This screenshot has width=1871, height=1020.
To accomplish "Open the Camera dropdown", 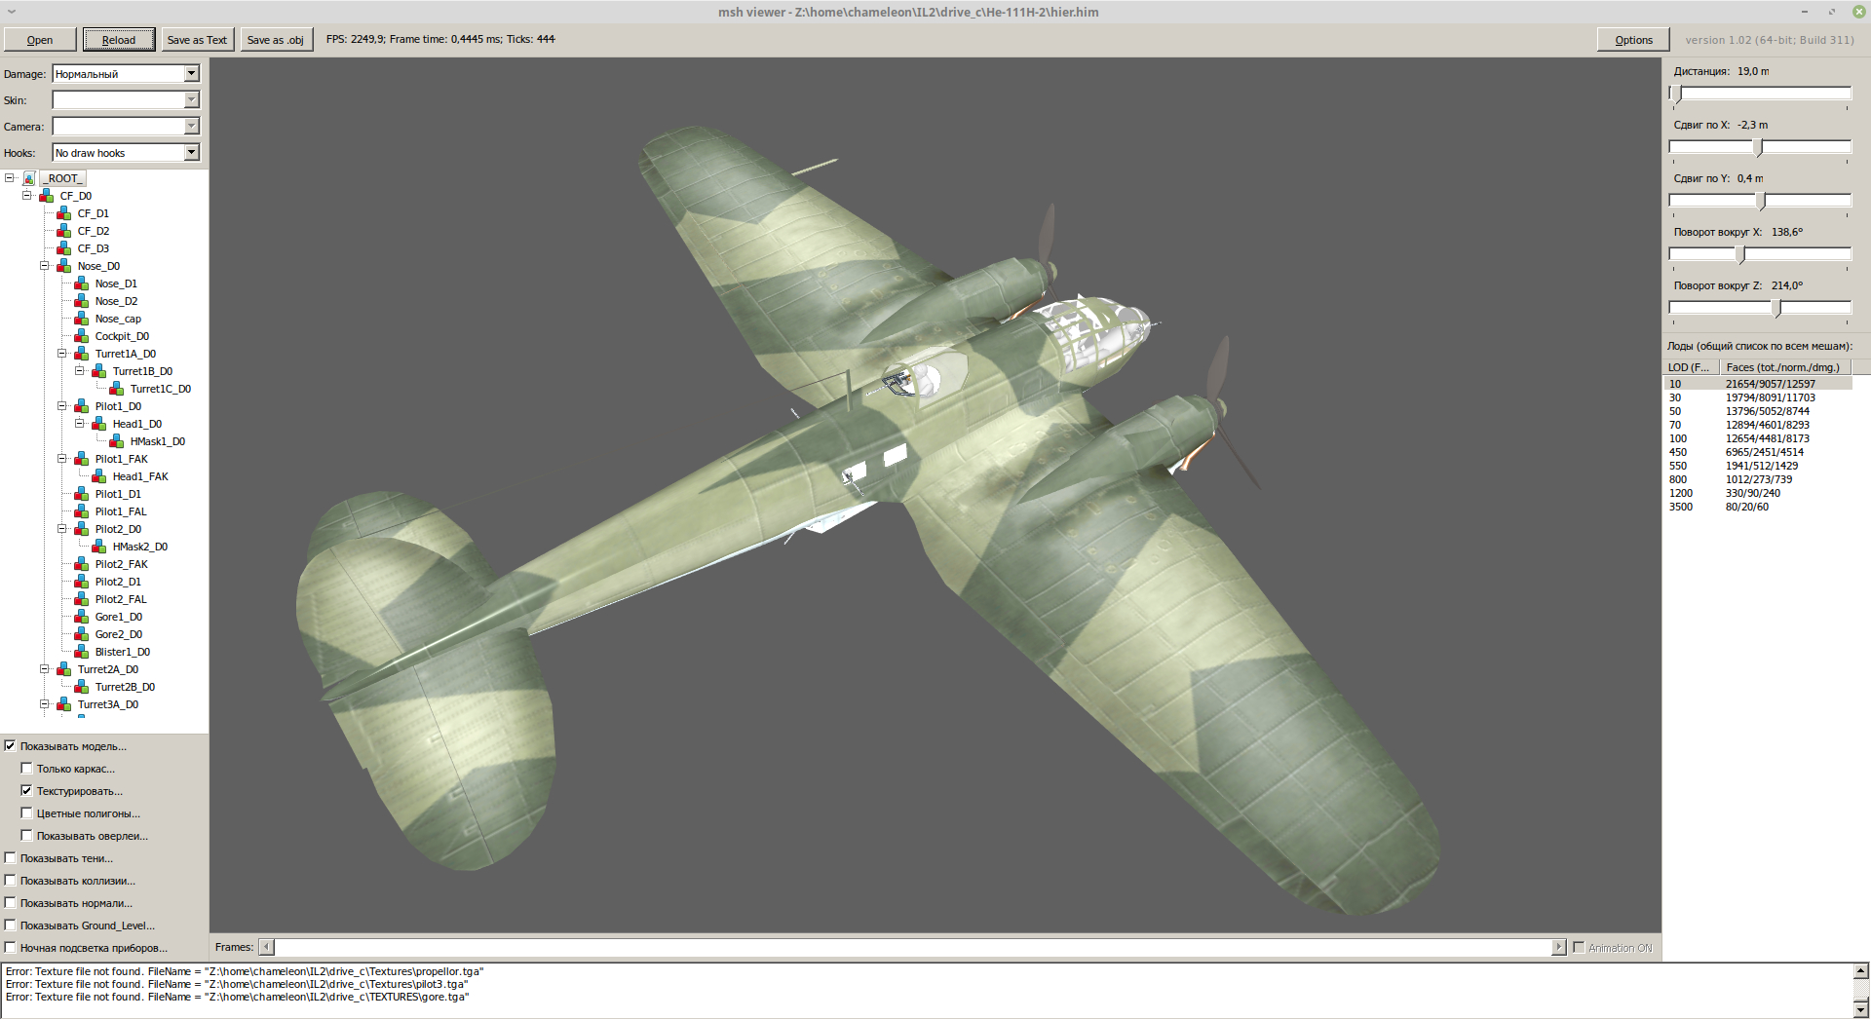I will pyautogui.click(x=126, y=127).
